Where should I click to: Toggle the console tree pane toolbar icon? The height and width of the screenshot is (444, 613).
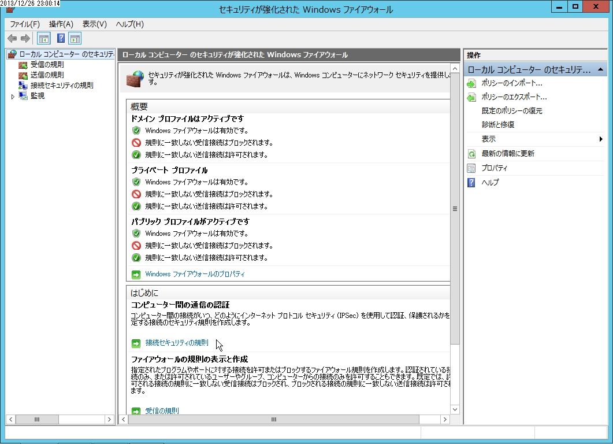tap(44, 38)
